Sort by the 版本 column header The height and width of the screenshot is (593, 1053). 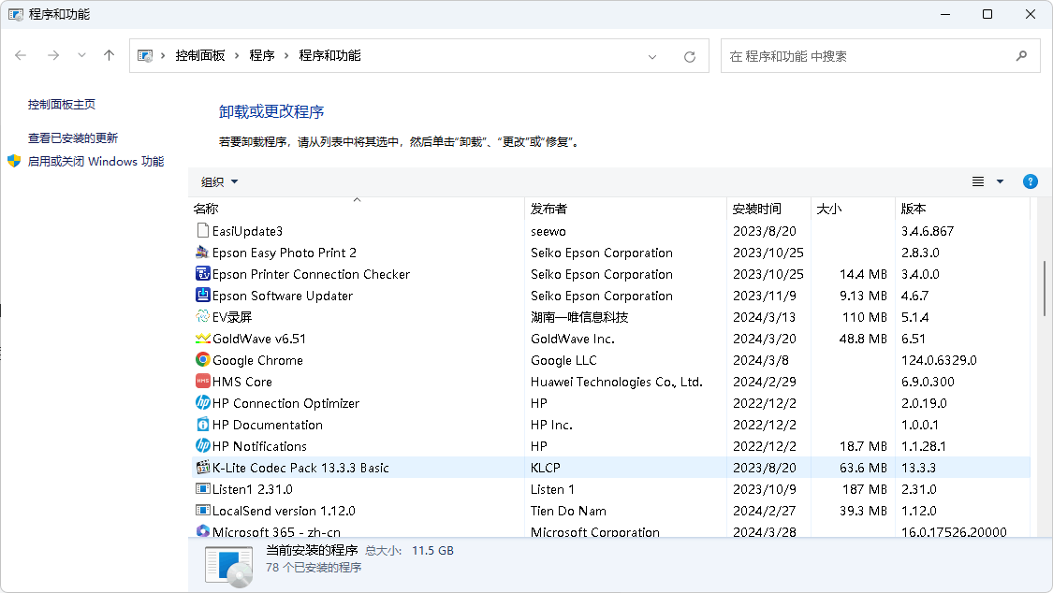tap(962, 209)
